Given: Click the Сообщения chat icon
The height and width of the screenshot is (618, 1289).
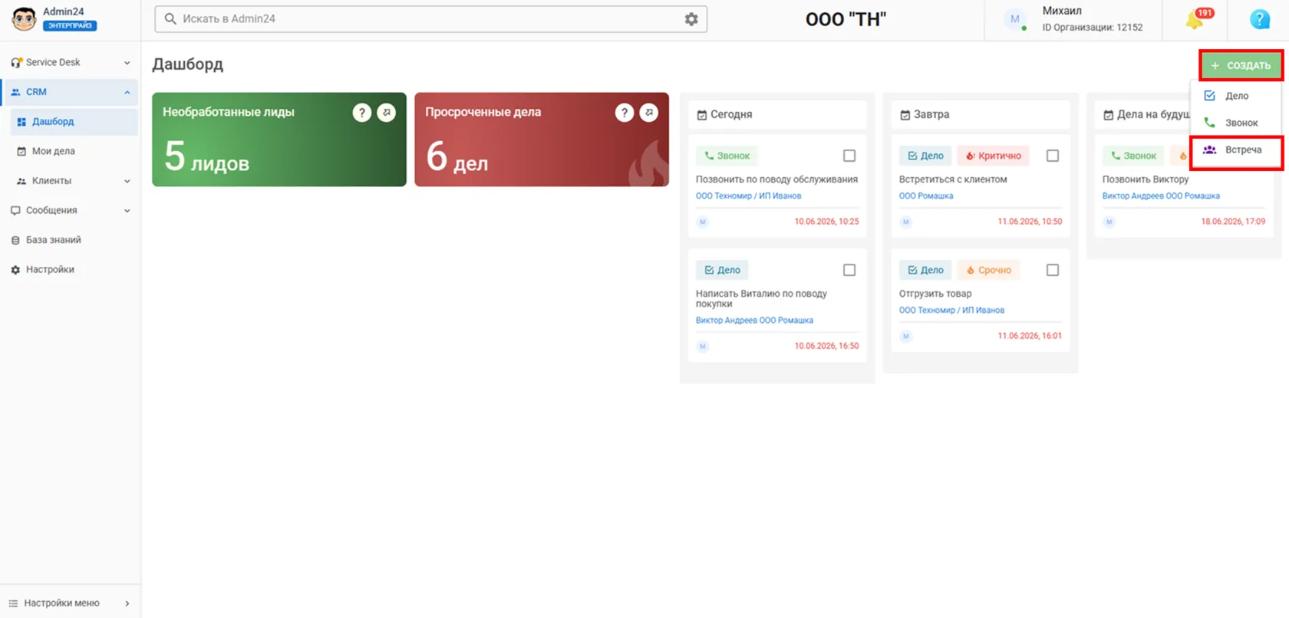Looking at the screenshot, I should pyautogui.click(x=15, y=210).
